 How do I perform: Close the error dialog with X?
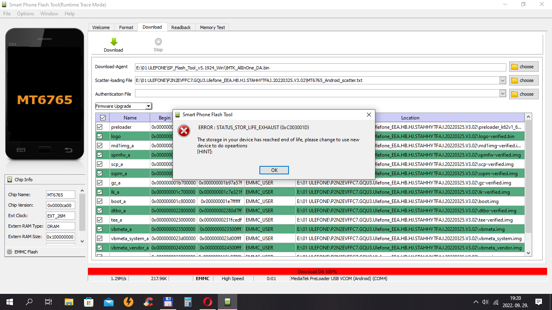pyautogui.click(x=369, y=115)
